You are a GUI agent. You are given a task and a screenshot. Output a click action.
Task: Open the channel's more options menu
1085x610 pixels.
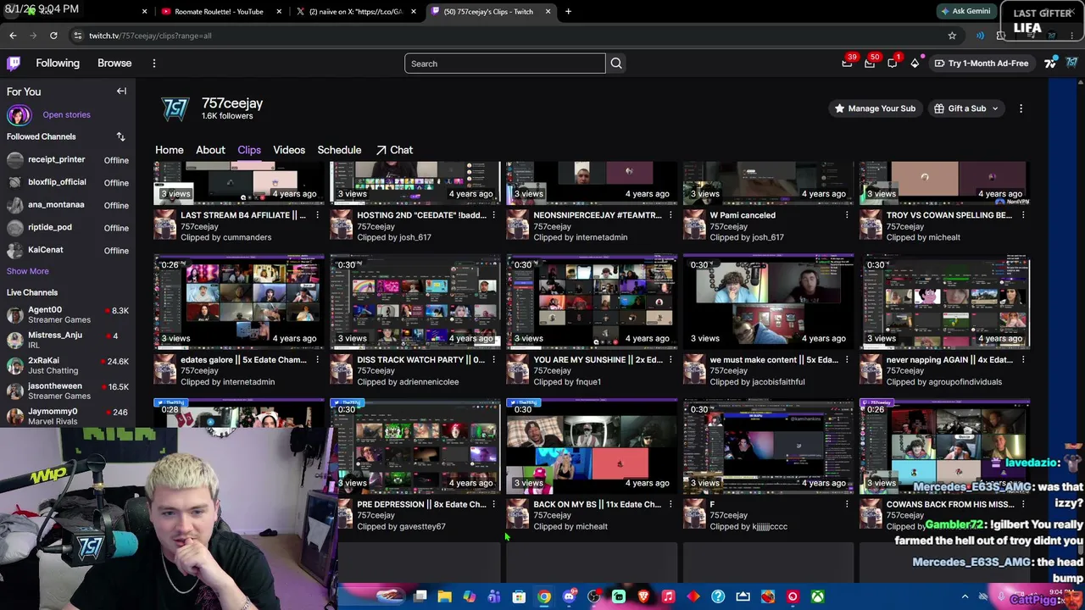[x=1021, y=108]
